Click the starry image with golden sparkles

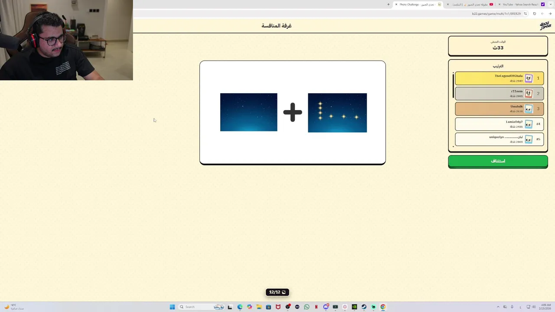coord(337,113)
